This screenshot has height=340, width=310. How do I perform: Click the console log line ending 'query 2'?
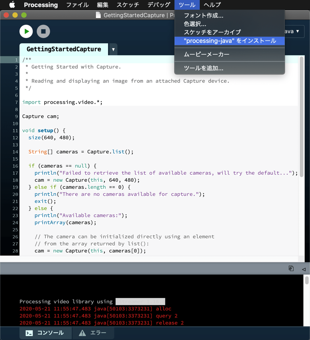98,316
